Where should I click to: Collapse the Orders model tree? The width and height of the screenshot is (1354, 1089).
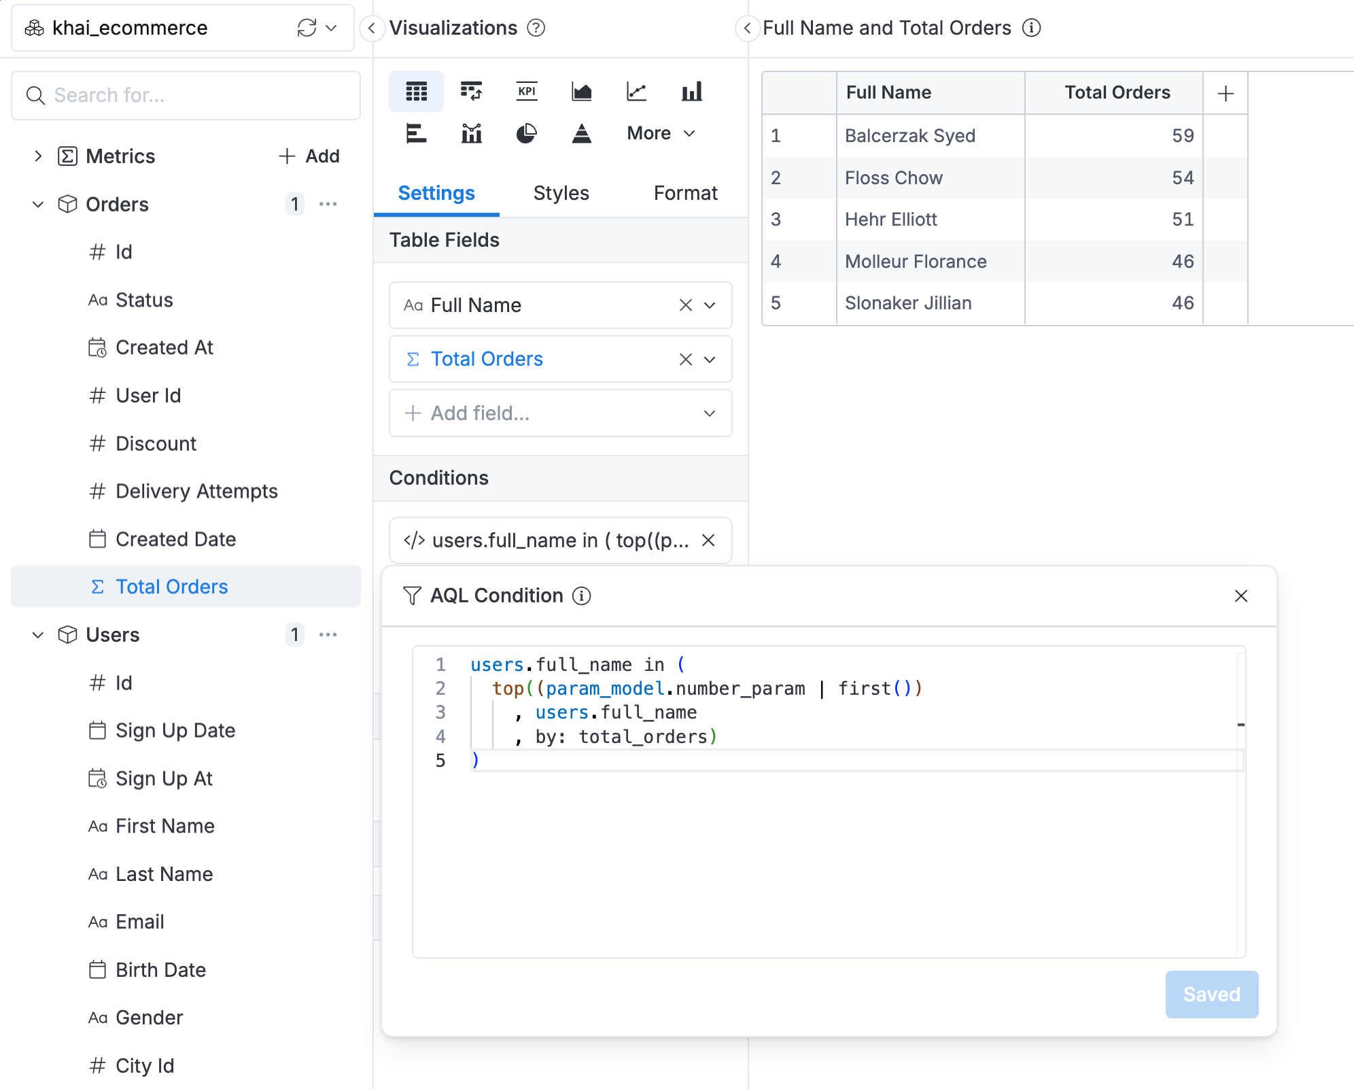38,205
